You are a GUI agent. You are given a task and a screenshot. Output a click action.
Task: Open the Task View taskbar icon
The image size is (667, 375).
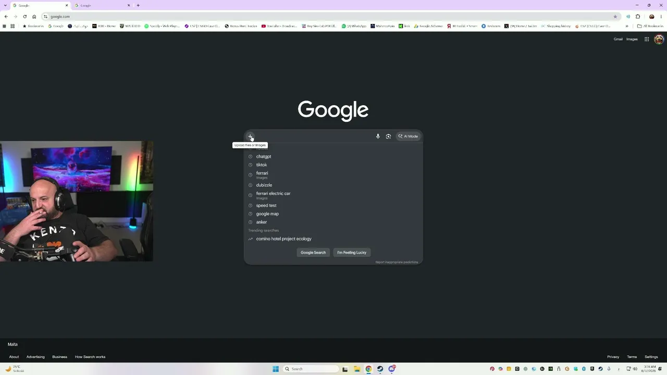345,369
